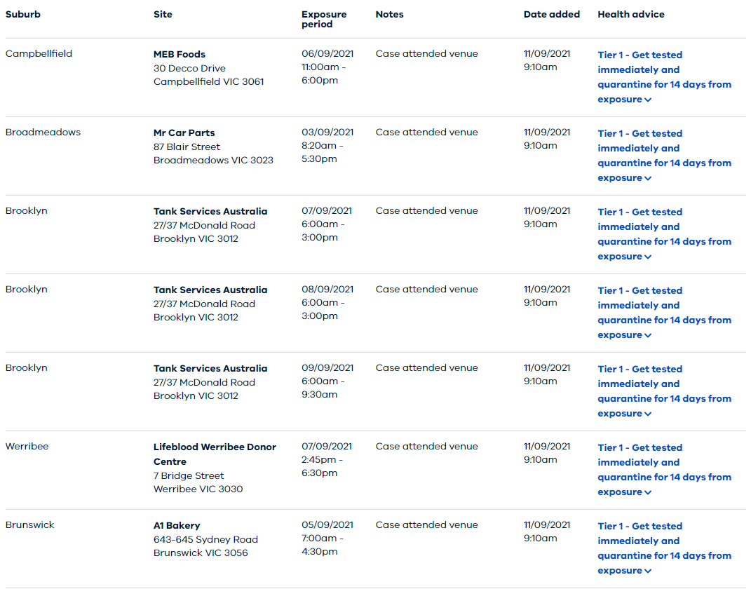751x589 pixels.
Task: Expand chevron for Tank Services 07/09/2021 row
Action: coord(648,257)
